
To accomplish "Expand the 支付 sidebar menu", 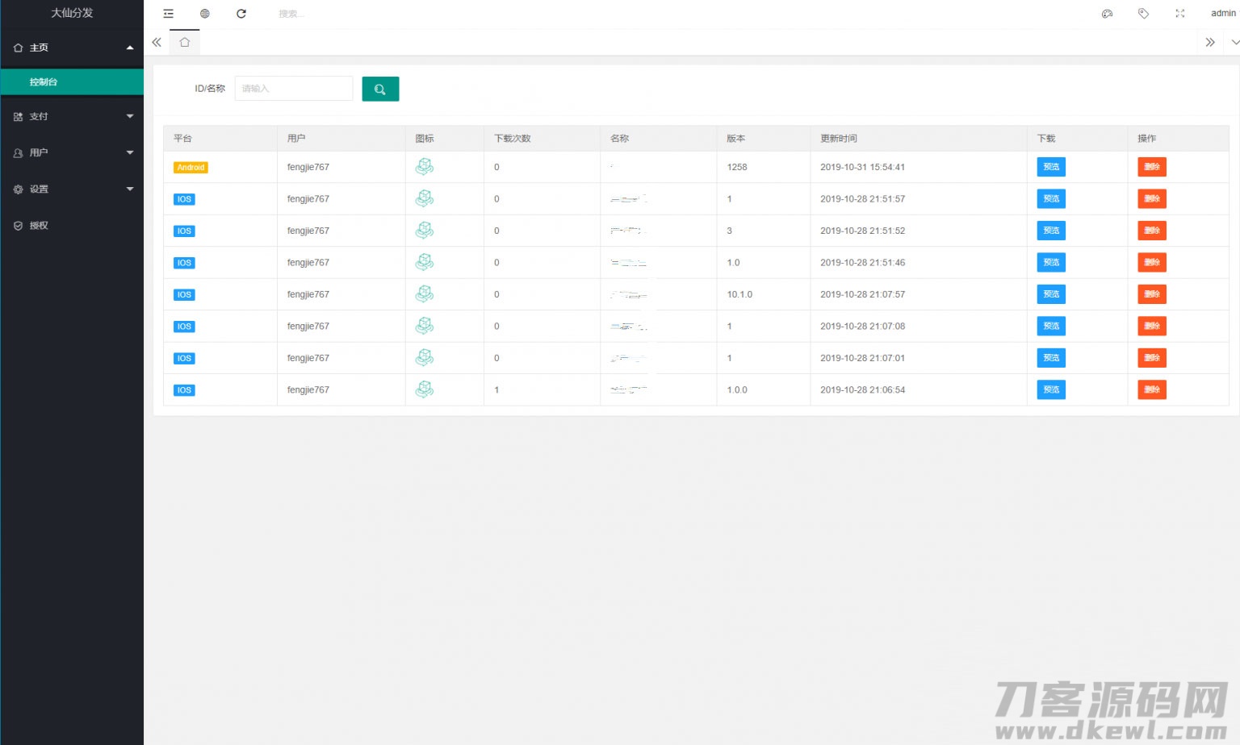I will (x=72, y=117).
